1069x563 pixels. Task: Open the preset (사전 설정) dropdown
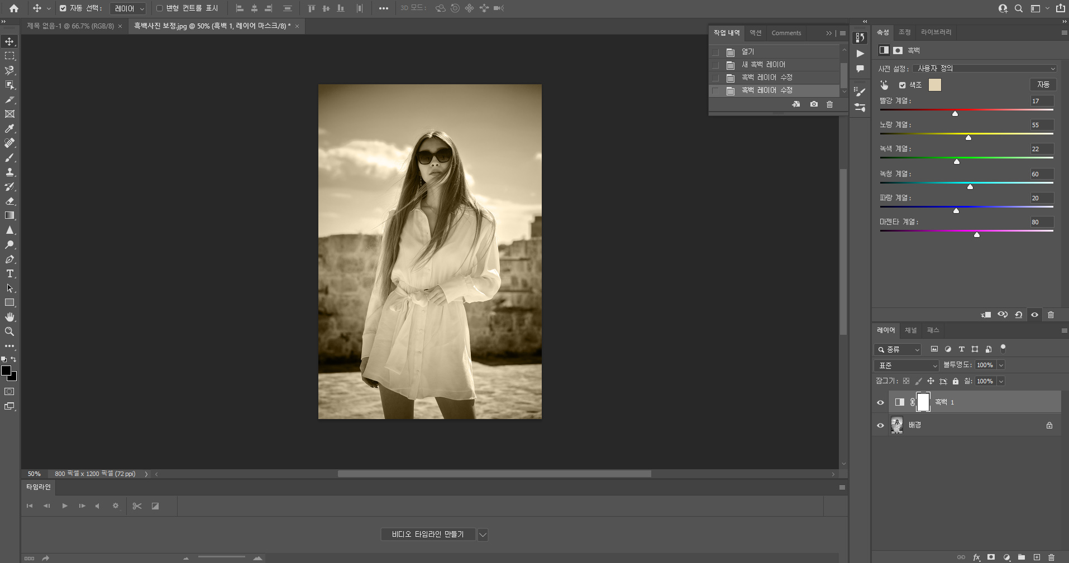[985, 69]
